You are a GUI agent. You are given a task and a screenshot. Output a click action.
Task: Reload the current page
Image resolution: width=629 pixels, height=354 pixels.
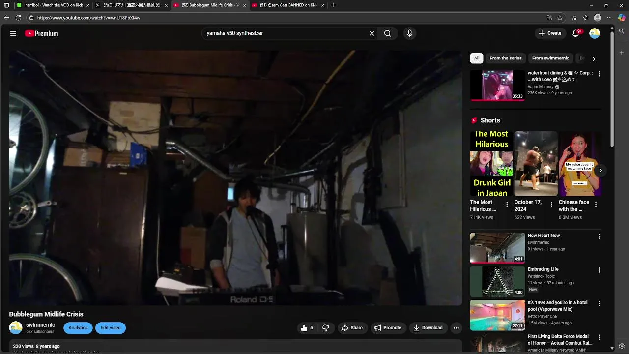point(18,18)
